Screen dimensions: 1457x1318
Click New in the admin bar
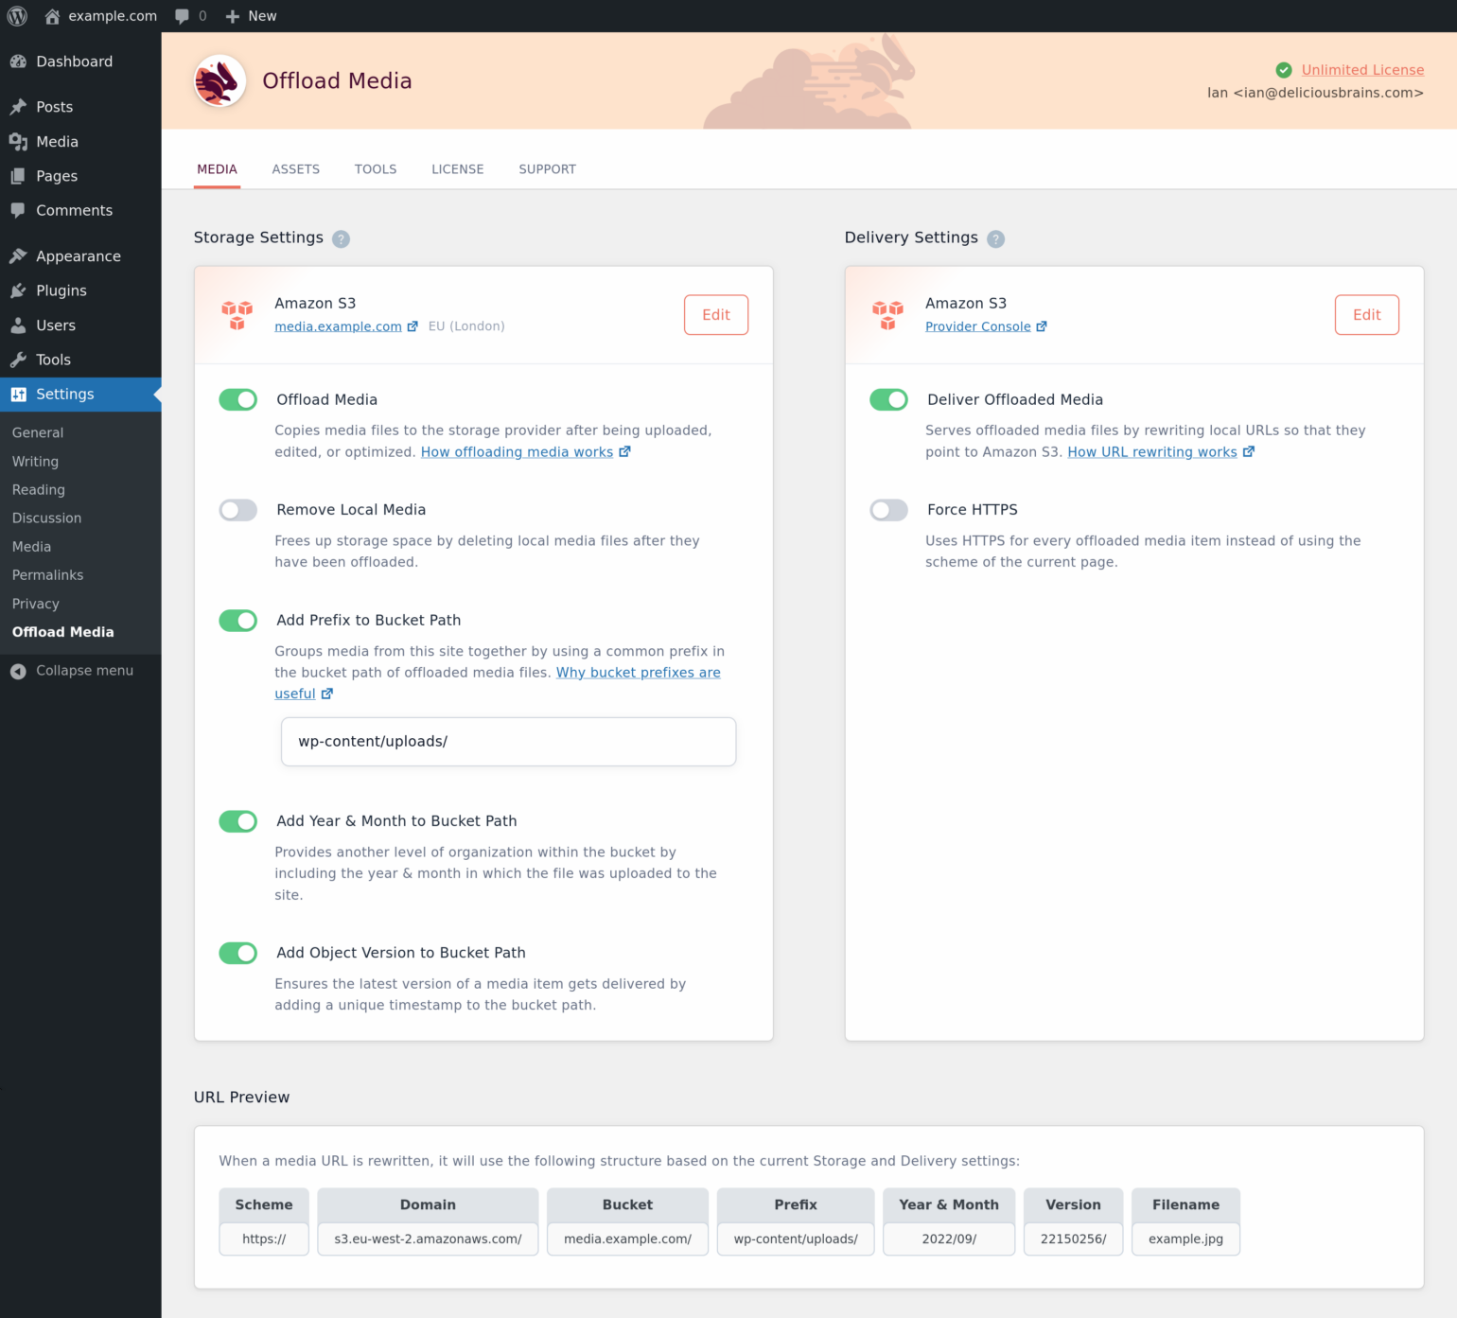pos(262,16)
